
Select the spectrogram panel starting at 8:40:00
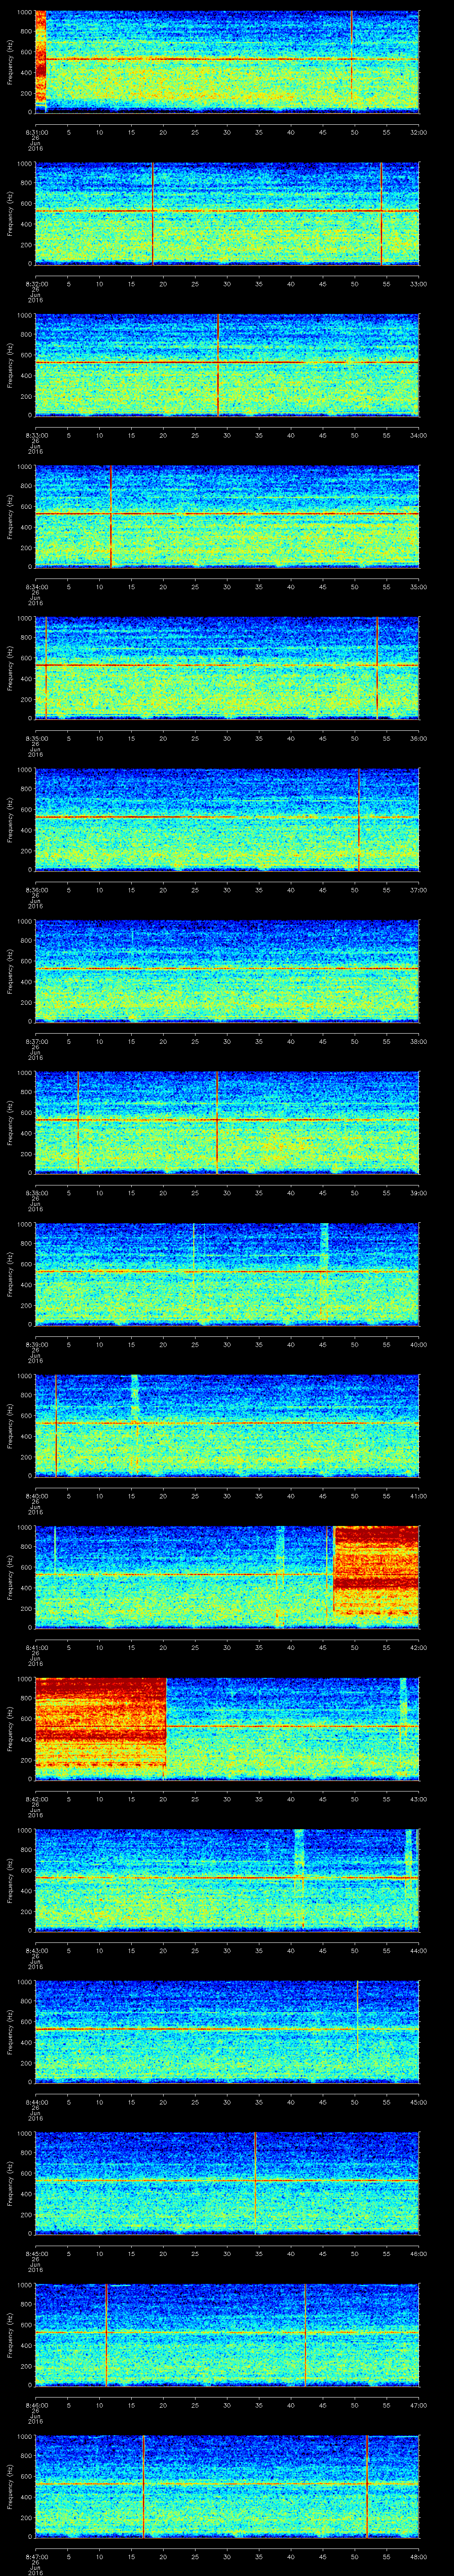click(x=227, y=1426)
